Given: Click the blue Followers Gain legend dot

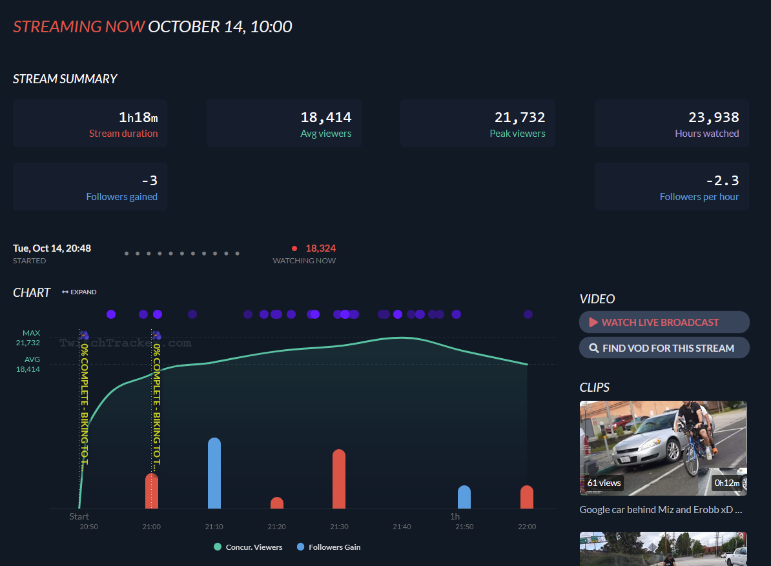Looking at the screenshot, I should (300, 547).
